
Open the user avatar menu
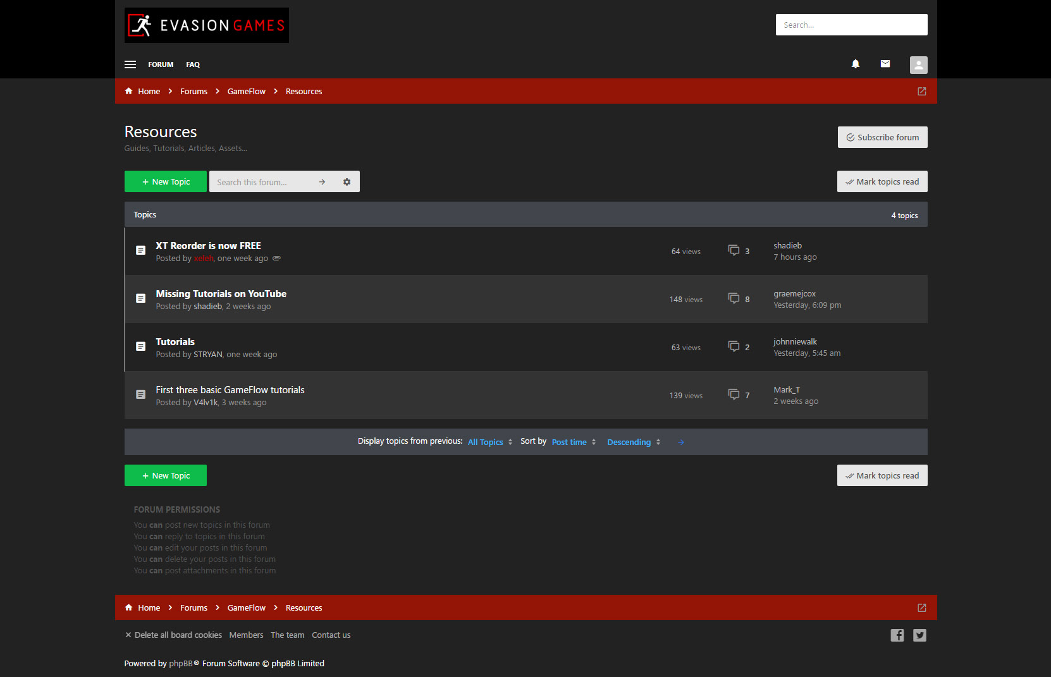pos(919,64)
